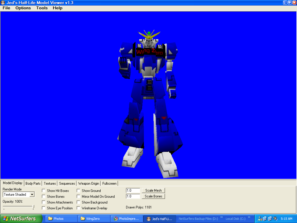Click the Half-Life viewer icon in taskbar

pyautogui.click(x=149, y=219)
